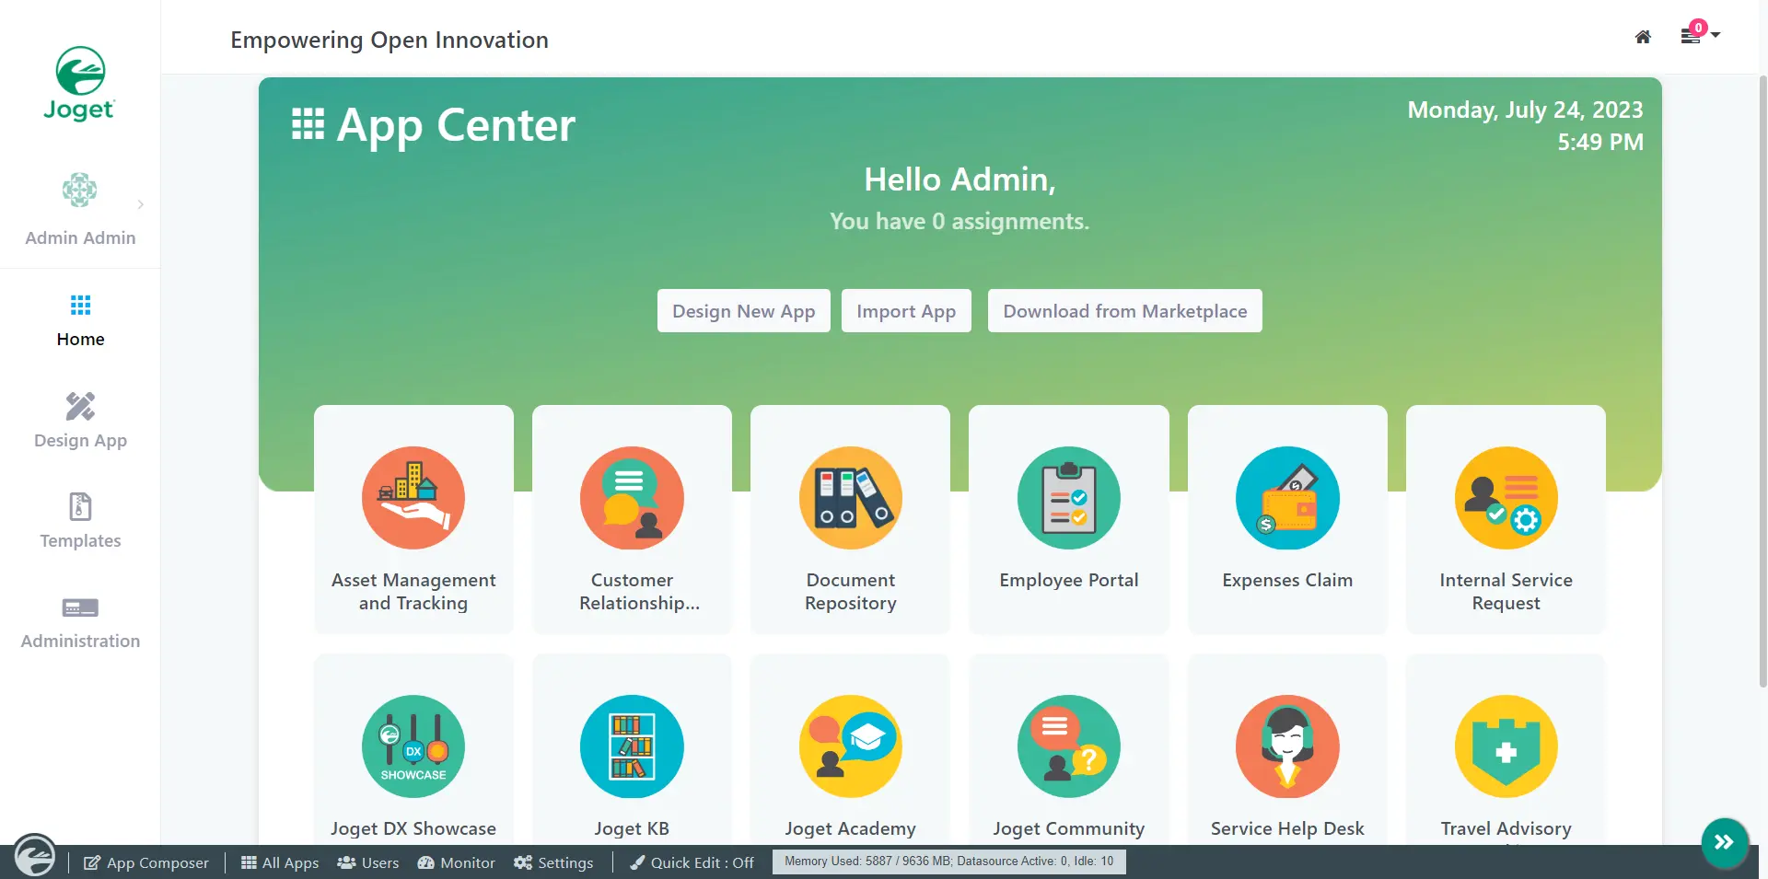
Task: Go to Home in the sidebar
Action: click(x=80, y=320)
